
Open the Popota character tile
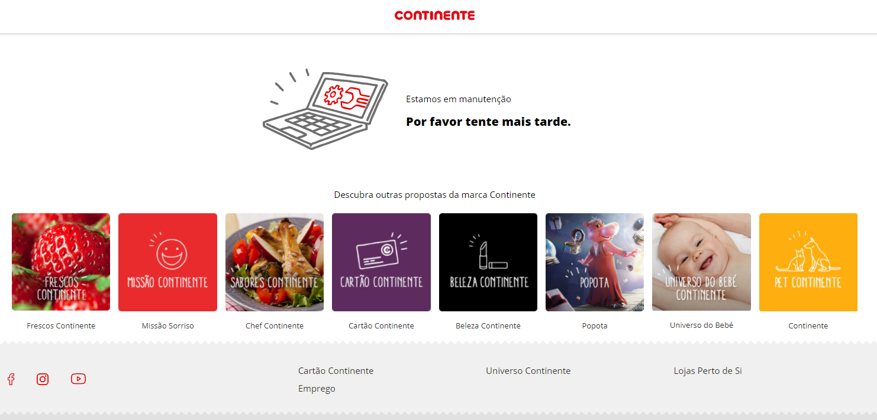(x=595, y=262)
